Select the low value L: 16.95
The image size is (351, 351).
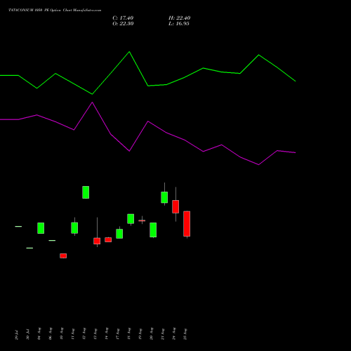[x=179, y=24]
